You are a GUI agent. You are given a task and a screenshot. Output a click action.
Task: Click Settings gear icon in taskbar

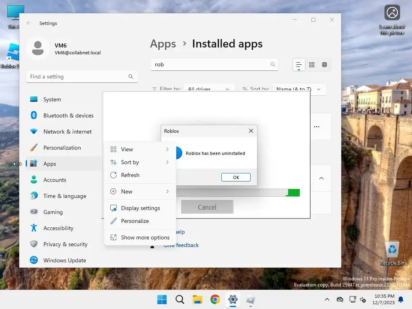pos(233,299)
